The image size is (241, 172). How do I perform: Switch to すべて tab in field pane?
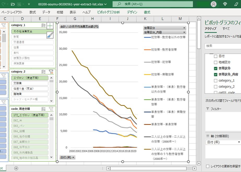(x=226, y=29)
